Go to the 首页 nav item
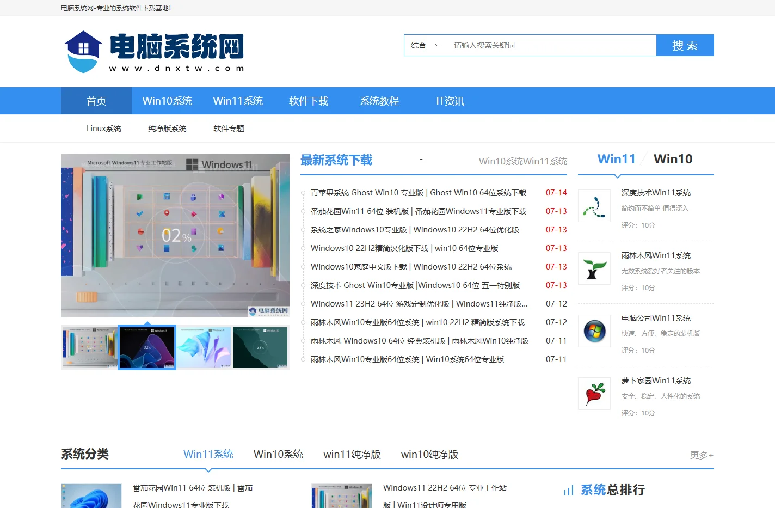This screenshot has width=775, height=508. [96, 101]
